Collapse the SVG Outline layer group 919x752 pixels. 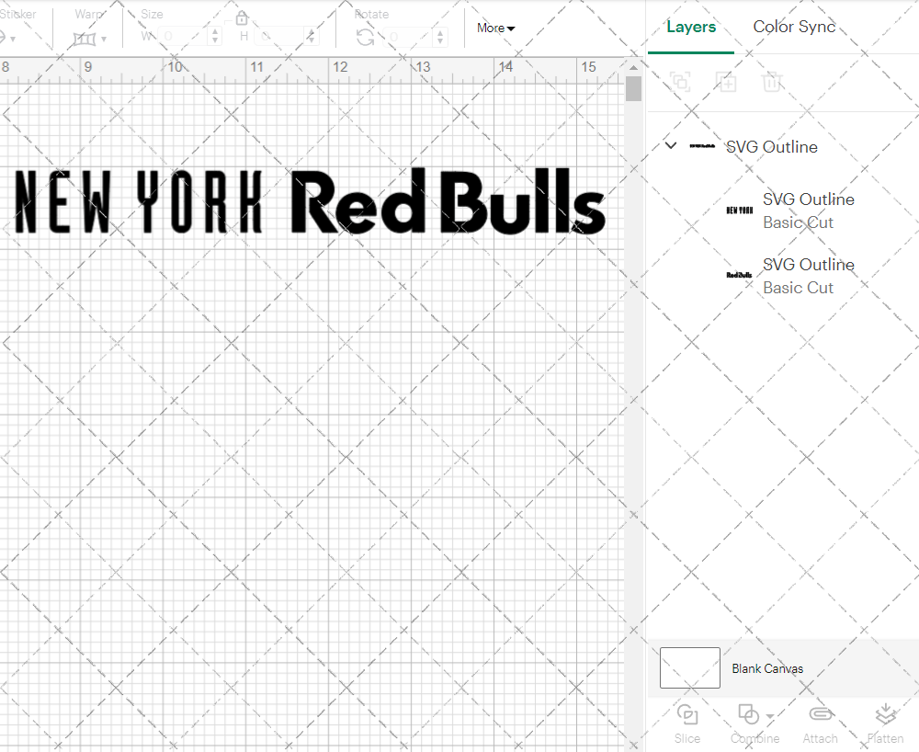pos(670,145)
